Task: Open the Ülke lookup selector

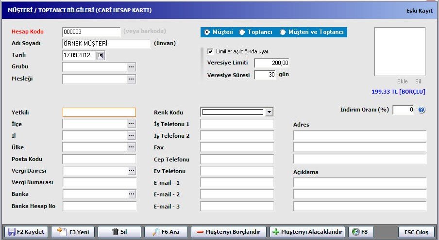Action: pyautogui.click(x=131, y=147)
